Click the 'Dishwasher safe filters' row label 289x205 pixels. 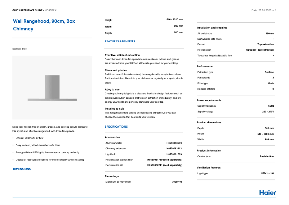coord(209,39)
